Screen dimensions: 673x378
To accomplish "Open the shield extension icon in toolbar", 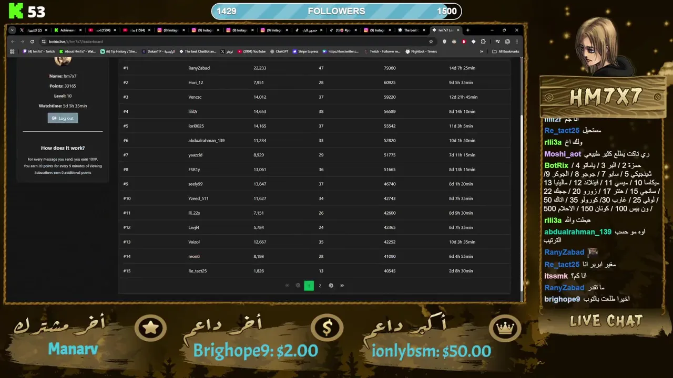I will 444,41.
